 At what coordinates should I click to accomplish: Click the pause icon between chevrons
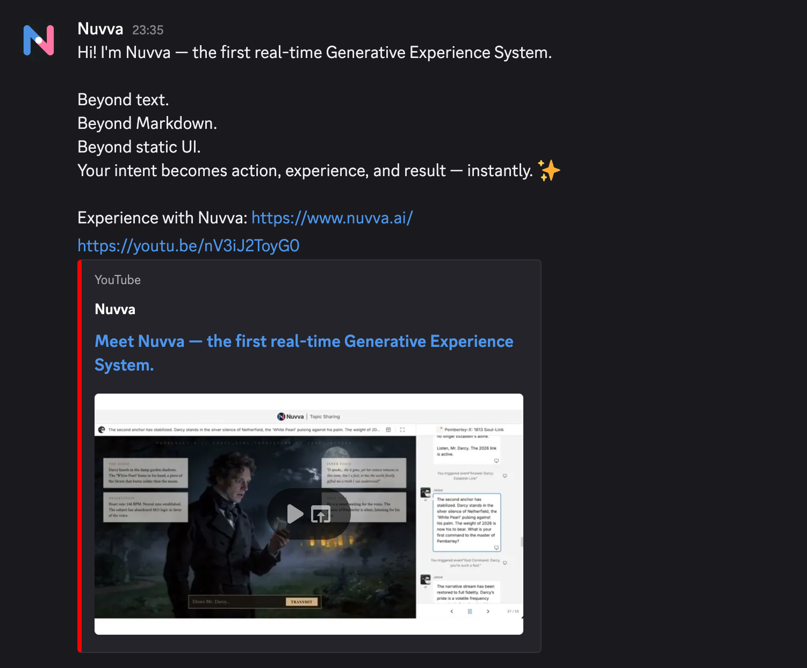point(470,611)
